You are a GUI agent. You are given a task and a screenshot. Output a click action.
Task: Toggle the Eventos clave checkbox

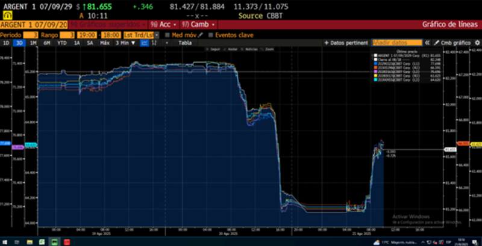tap(211, 35)
